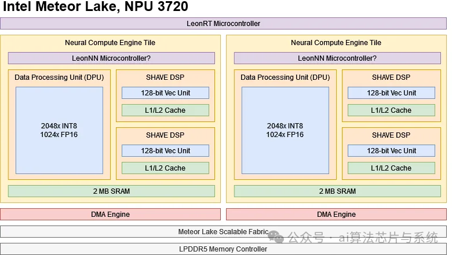Select the LPDDR5 Memory Controller bar

(224, 249)
